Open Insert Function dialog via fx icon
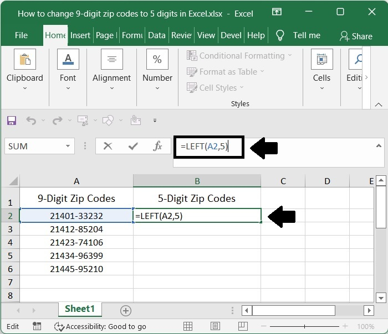This screenshot has width=388, height=334. [158, 146]
